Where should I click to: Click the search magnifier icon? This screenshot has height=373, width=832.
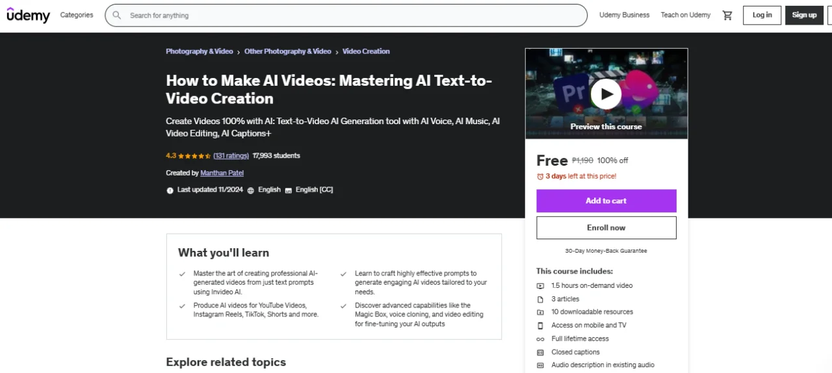click(117, 15)
